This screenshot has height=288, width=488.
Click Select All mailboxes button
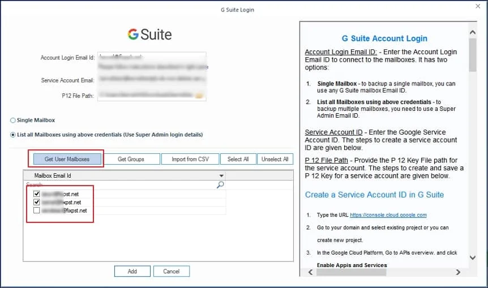pyautogui.click(x=238, y=159)
